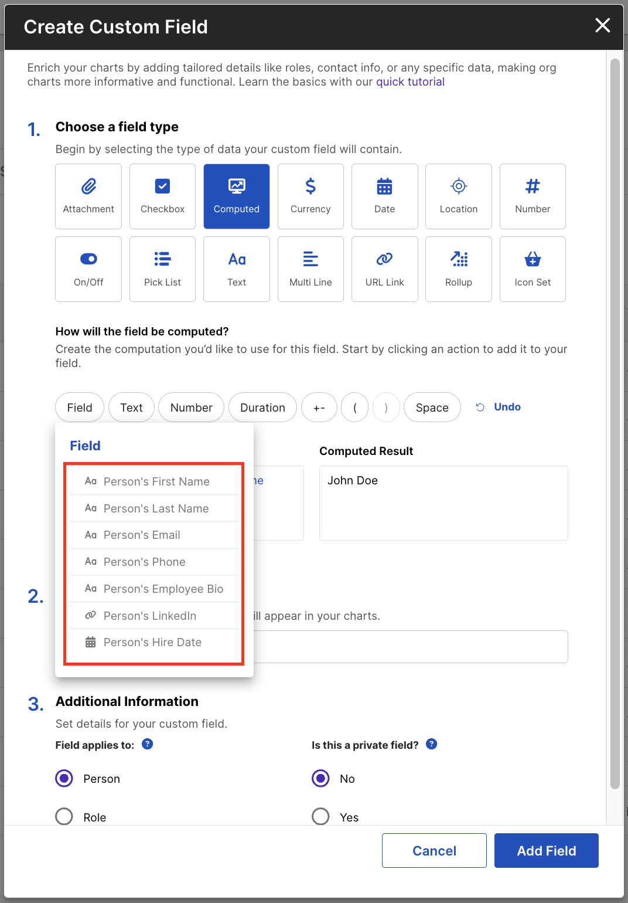Choose Person's Email from list
Screen dimensions: 628x903
click(154, 535)
